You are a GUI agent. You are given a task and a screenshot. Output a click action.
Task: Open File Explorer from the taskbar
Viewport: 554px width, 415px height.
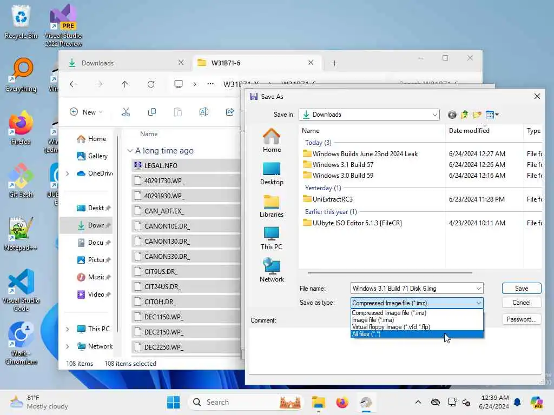pos(318,402)
